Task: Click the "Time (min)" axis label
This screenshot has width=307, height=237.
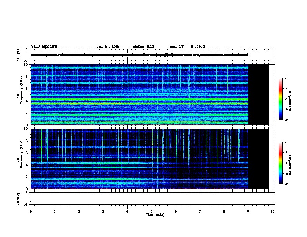Action: (x=155, y=215)
